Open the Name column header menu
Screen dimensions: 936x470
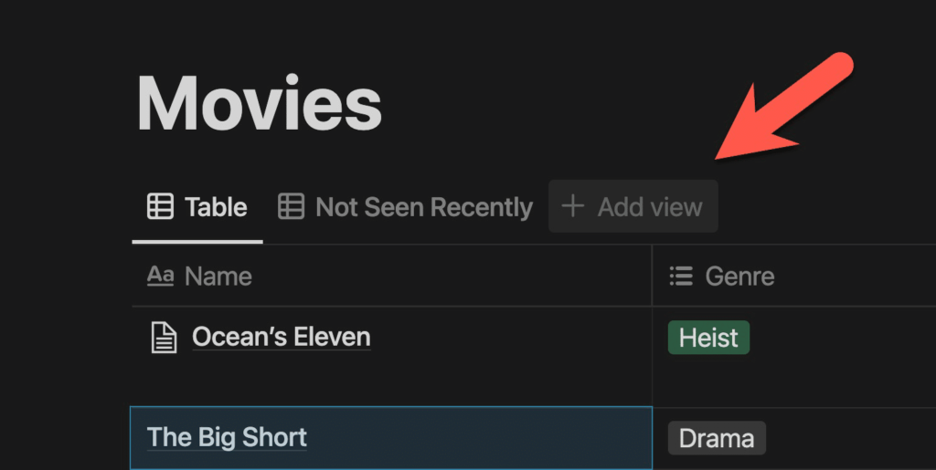click(x=391, y=276)
